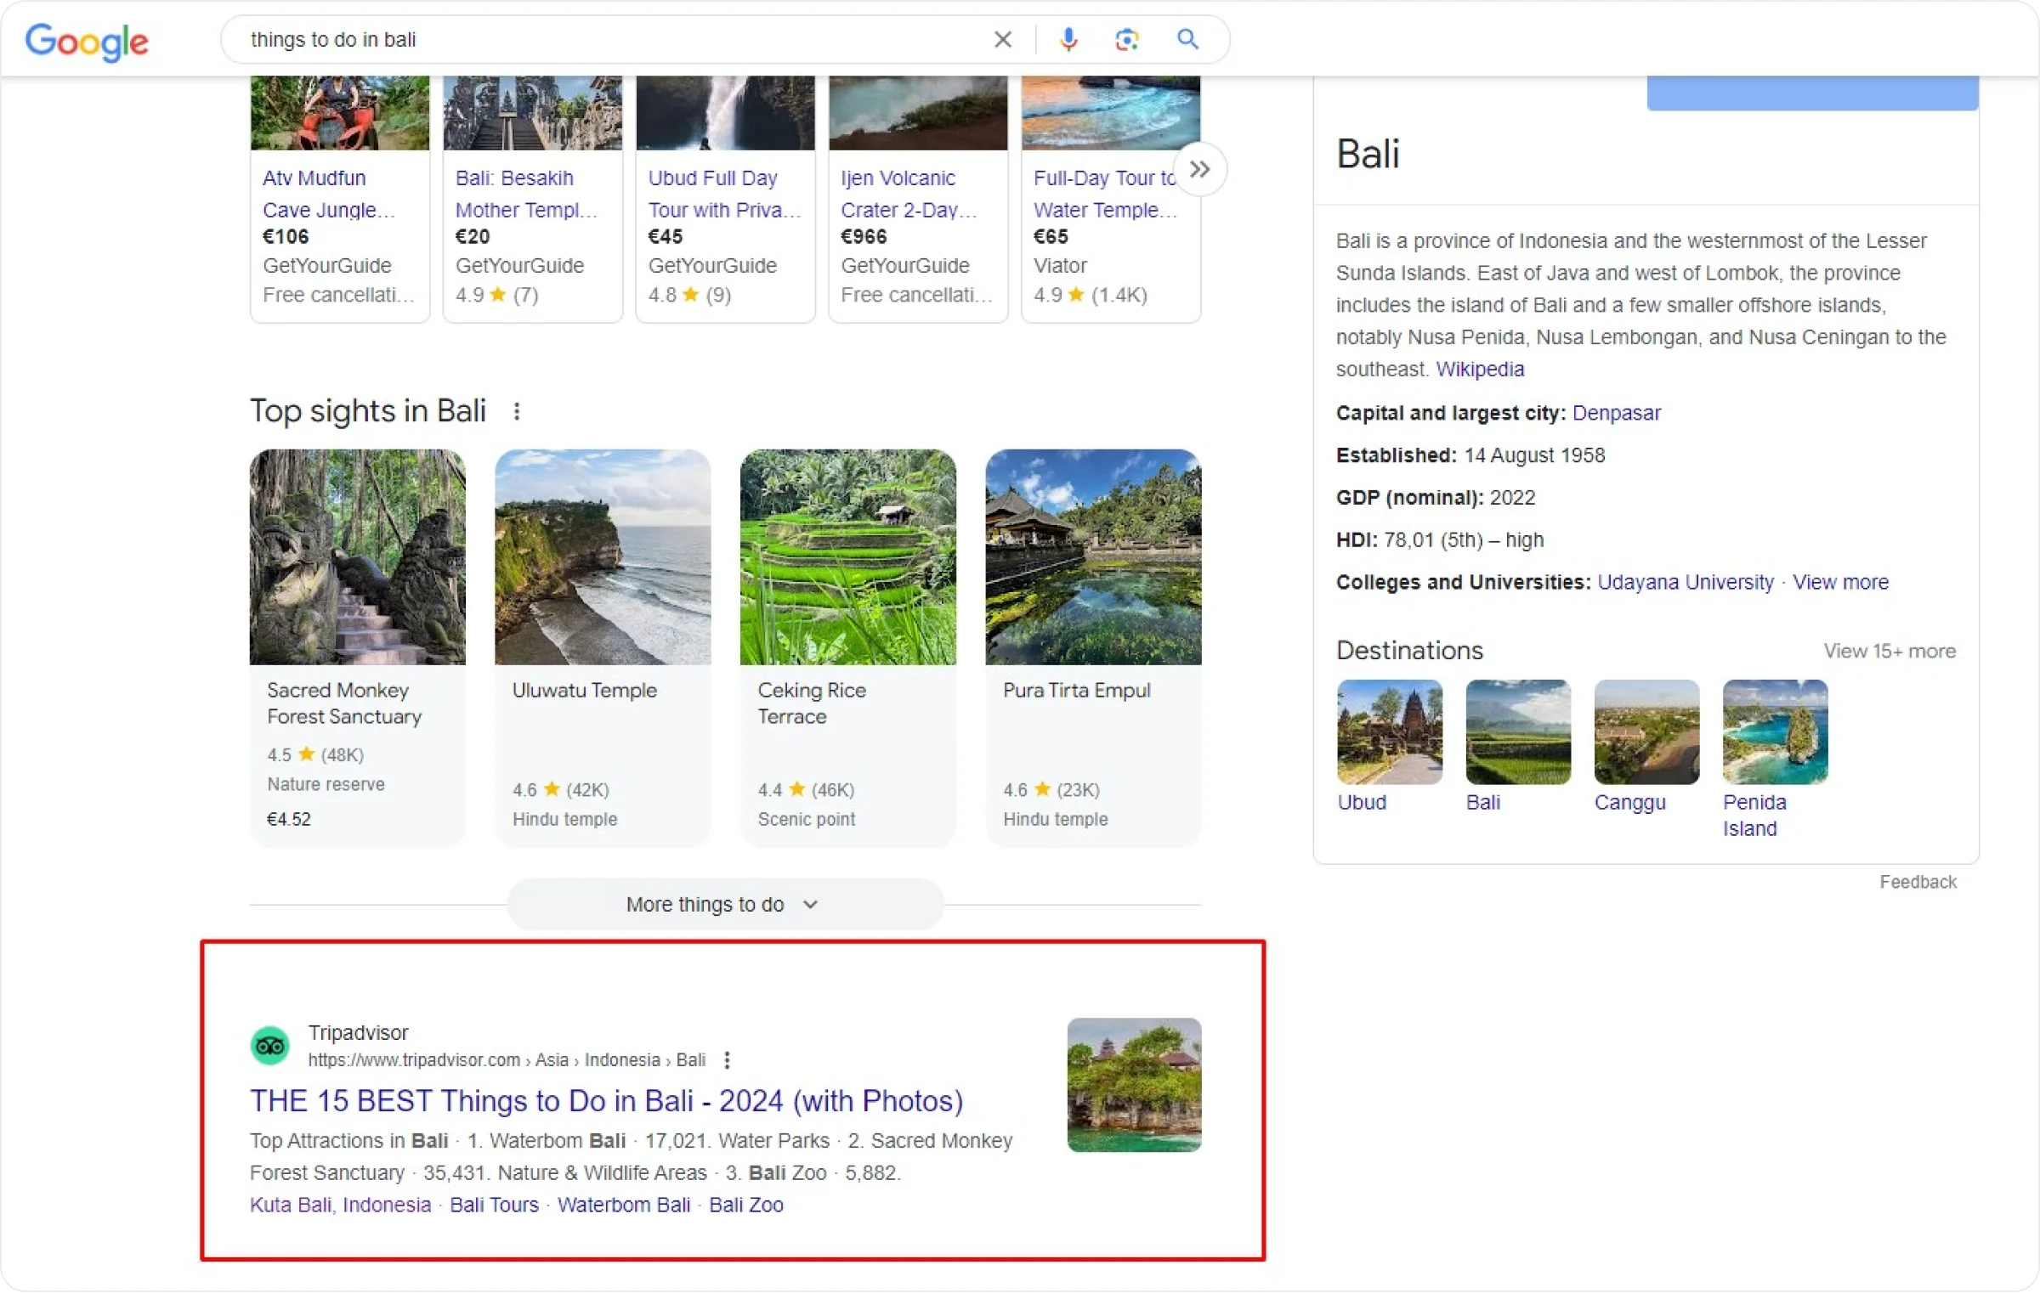Open Bali Zoo sitelink
The height and width of the screenshot is (1293, 2040).
(746, 1205)
